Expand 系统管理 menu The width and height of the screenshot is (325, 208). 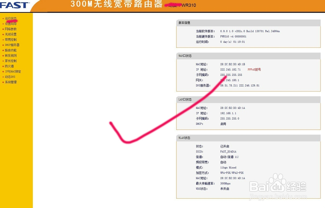click(11, 82)
